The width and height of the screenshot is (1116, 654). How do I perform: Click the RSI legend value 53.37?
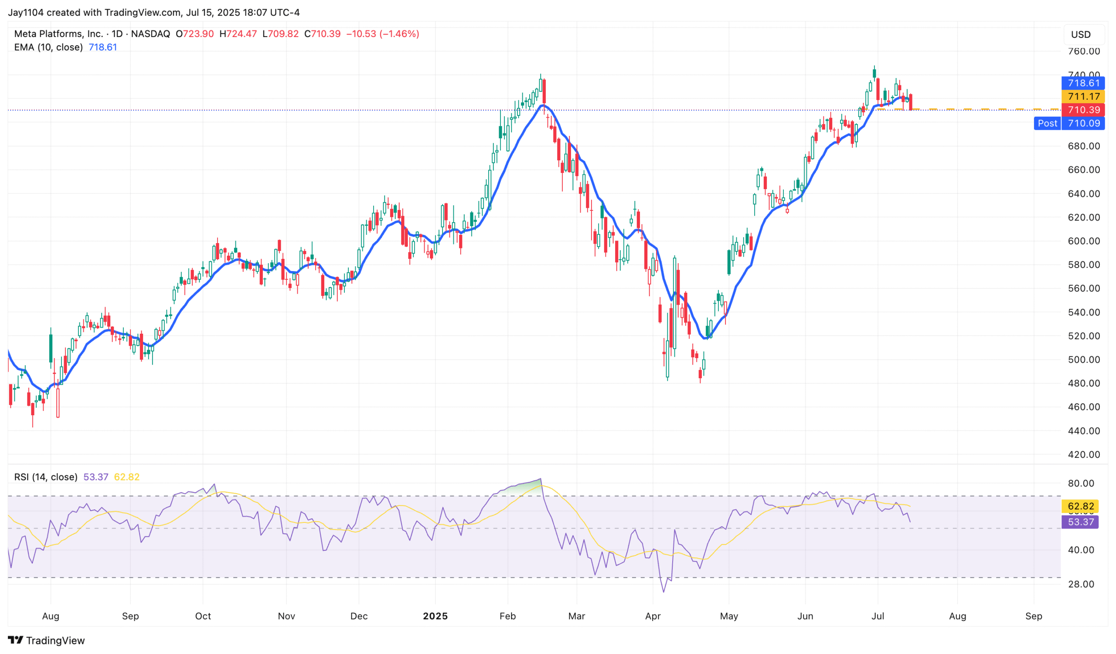click(x=96, y=478)
